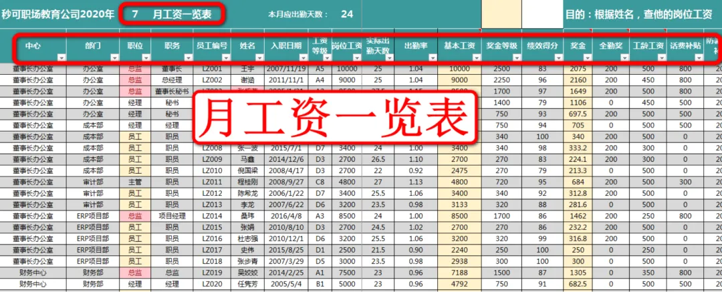Open the 员工编号 column filter dropdown
This screenshot has height=292, width=722.
[x=226, y=57]
